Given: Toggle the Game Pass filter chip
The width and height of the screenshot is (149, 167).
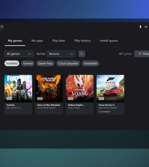Looking at the screenshot, I should coord(45,63).
